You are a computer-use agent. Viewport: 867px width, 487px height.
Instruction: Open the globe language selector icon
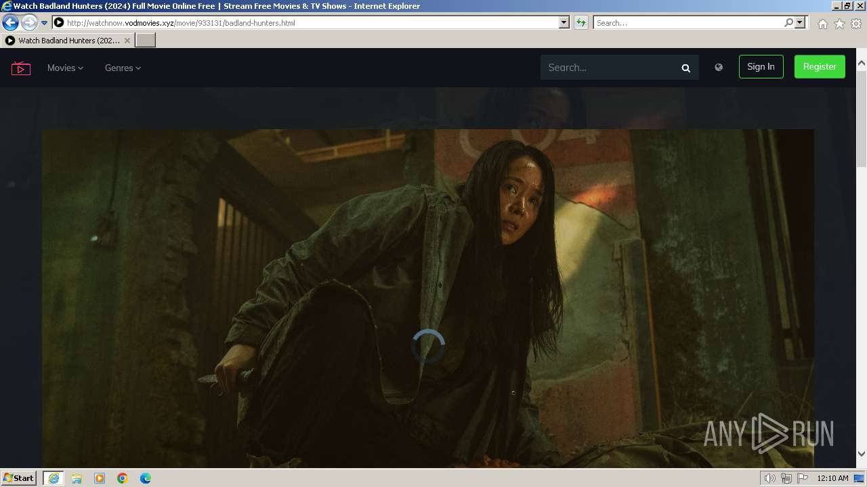tap(719, 67)
